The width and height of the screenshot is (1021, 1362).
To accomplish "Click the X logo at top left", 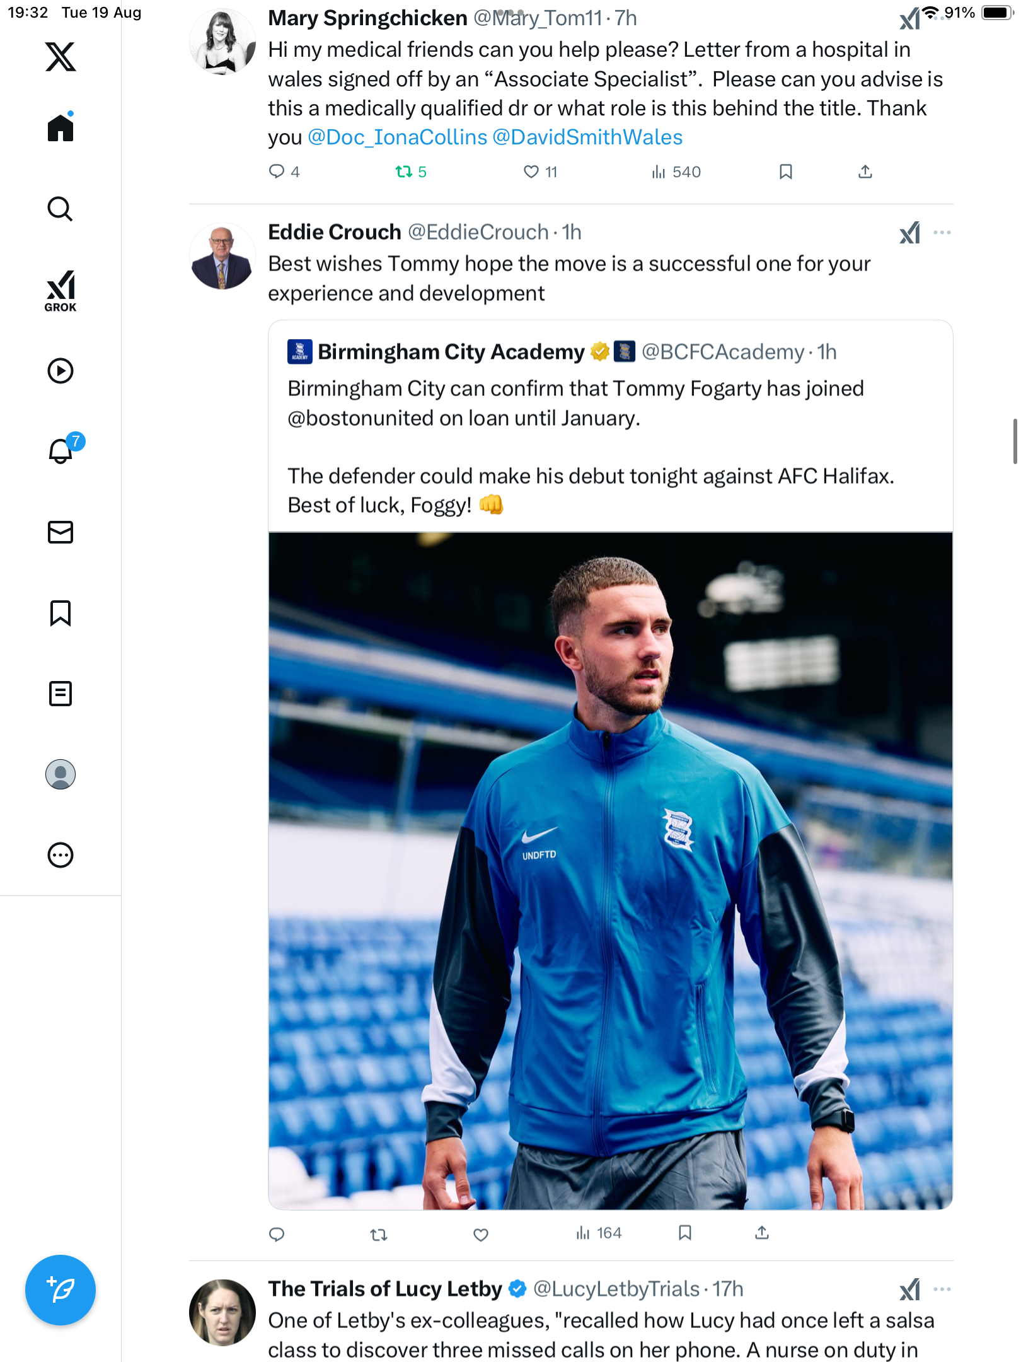I will pyautogui.click(x=61, y=57).
